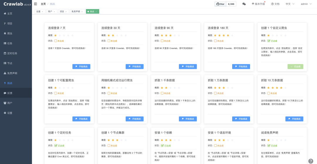Click third star of 抓取 1 万条数据 difficulty
317x164 pixels.
tap(224, 88)
